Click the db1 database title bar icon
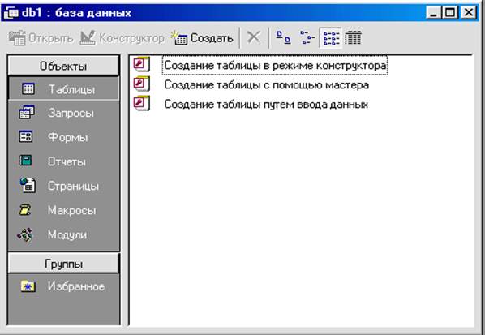This screenshot has width=485, height=335. [11, 13]
